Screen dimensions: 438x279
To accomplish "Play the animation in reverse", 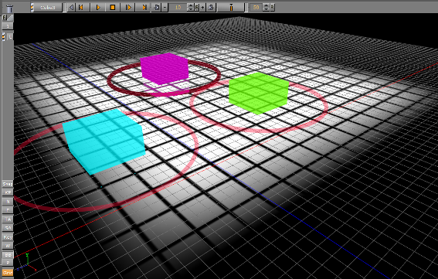I will point(71,8).
